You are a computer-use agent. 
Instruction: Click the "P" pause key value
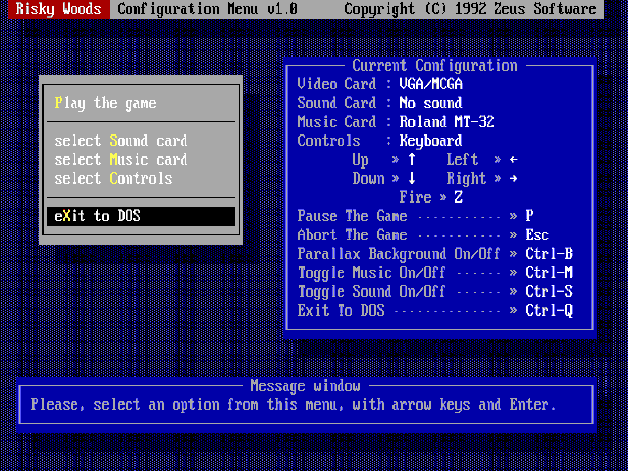pos(530,216)
